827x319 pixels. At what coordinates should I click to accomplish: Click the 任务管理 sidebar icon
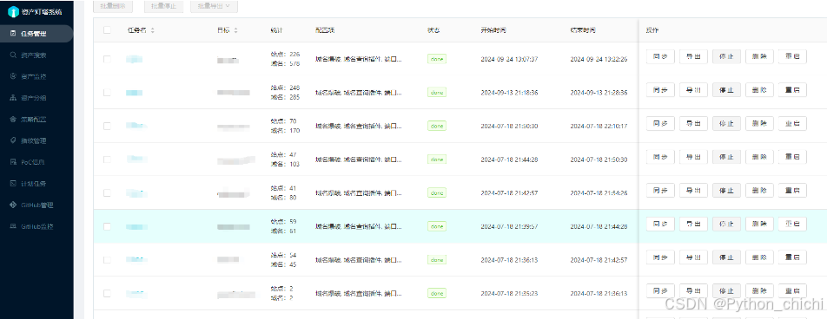coord(13,34)
